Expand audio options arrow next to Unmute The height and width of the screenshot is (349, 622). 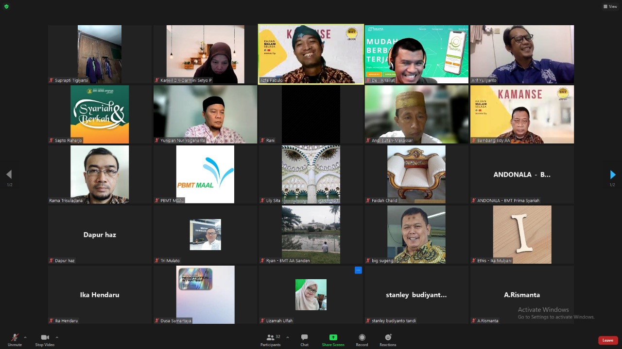pyautogui.click(x=25, y=337)
